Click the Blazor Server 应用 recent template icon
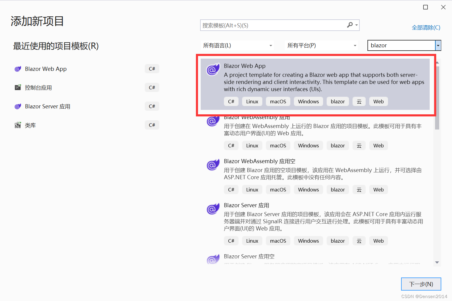452x301 pixels. click(18, 106)
